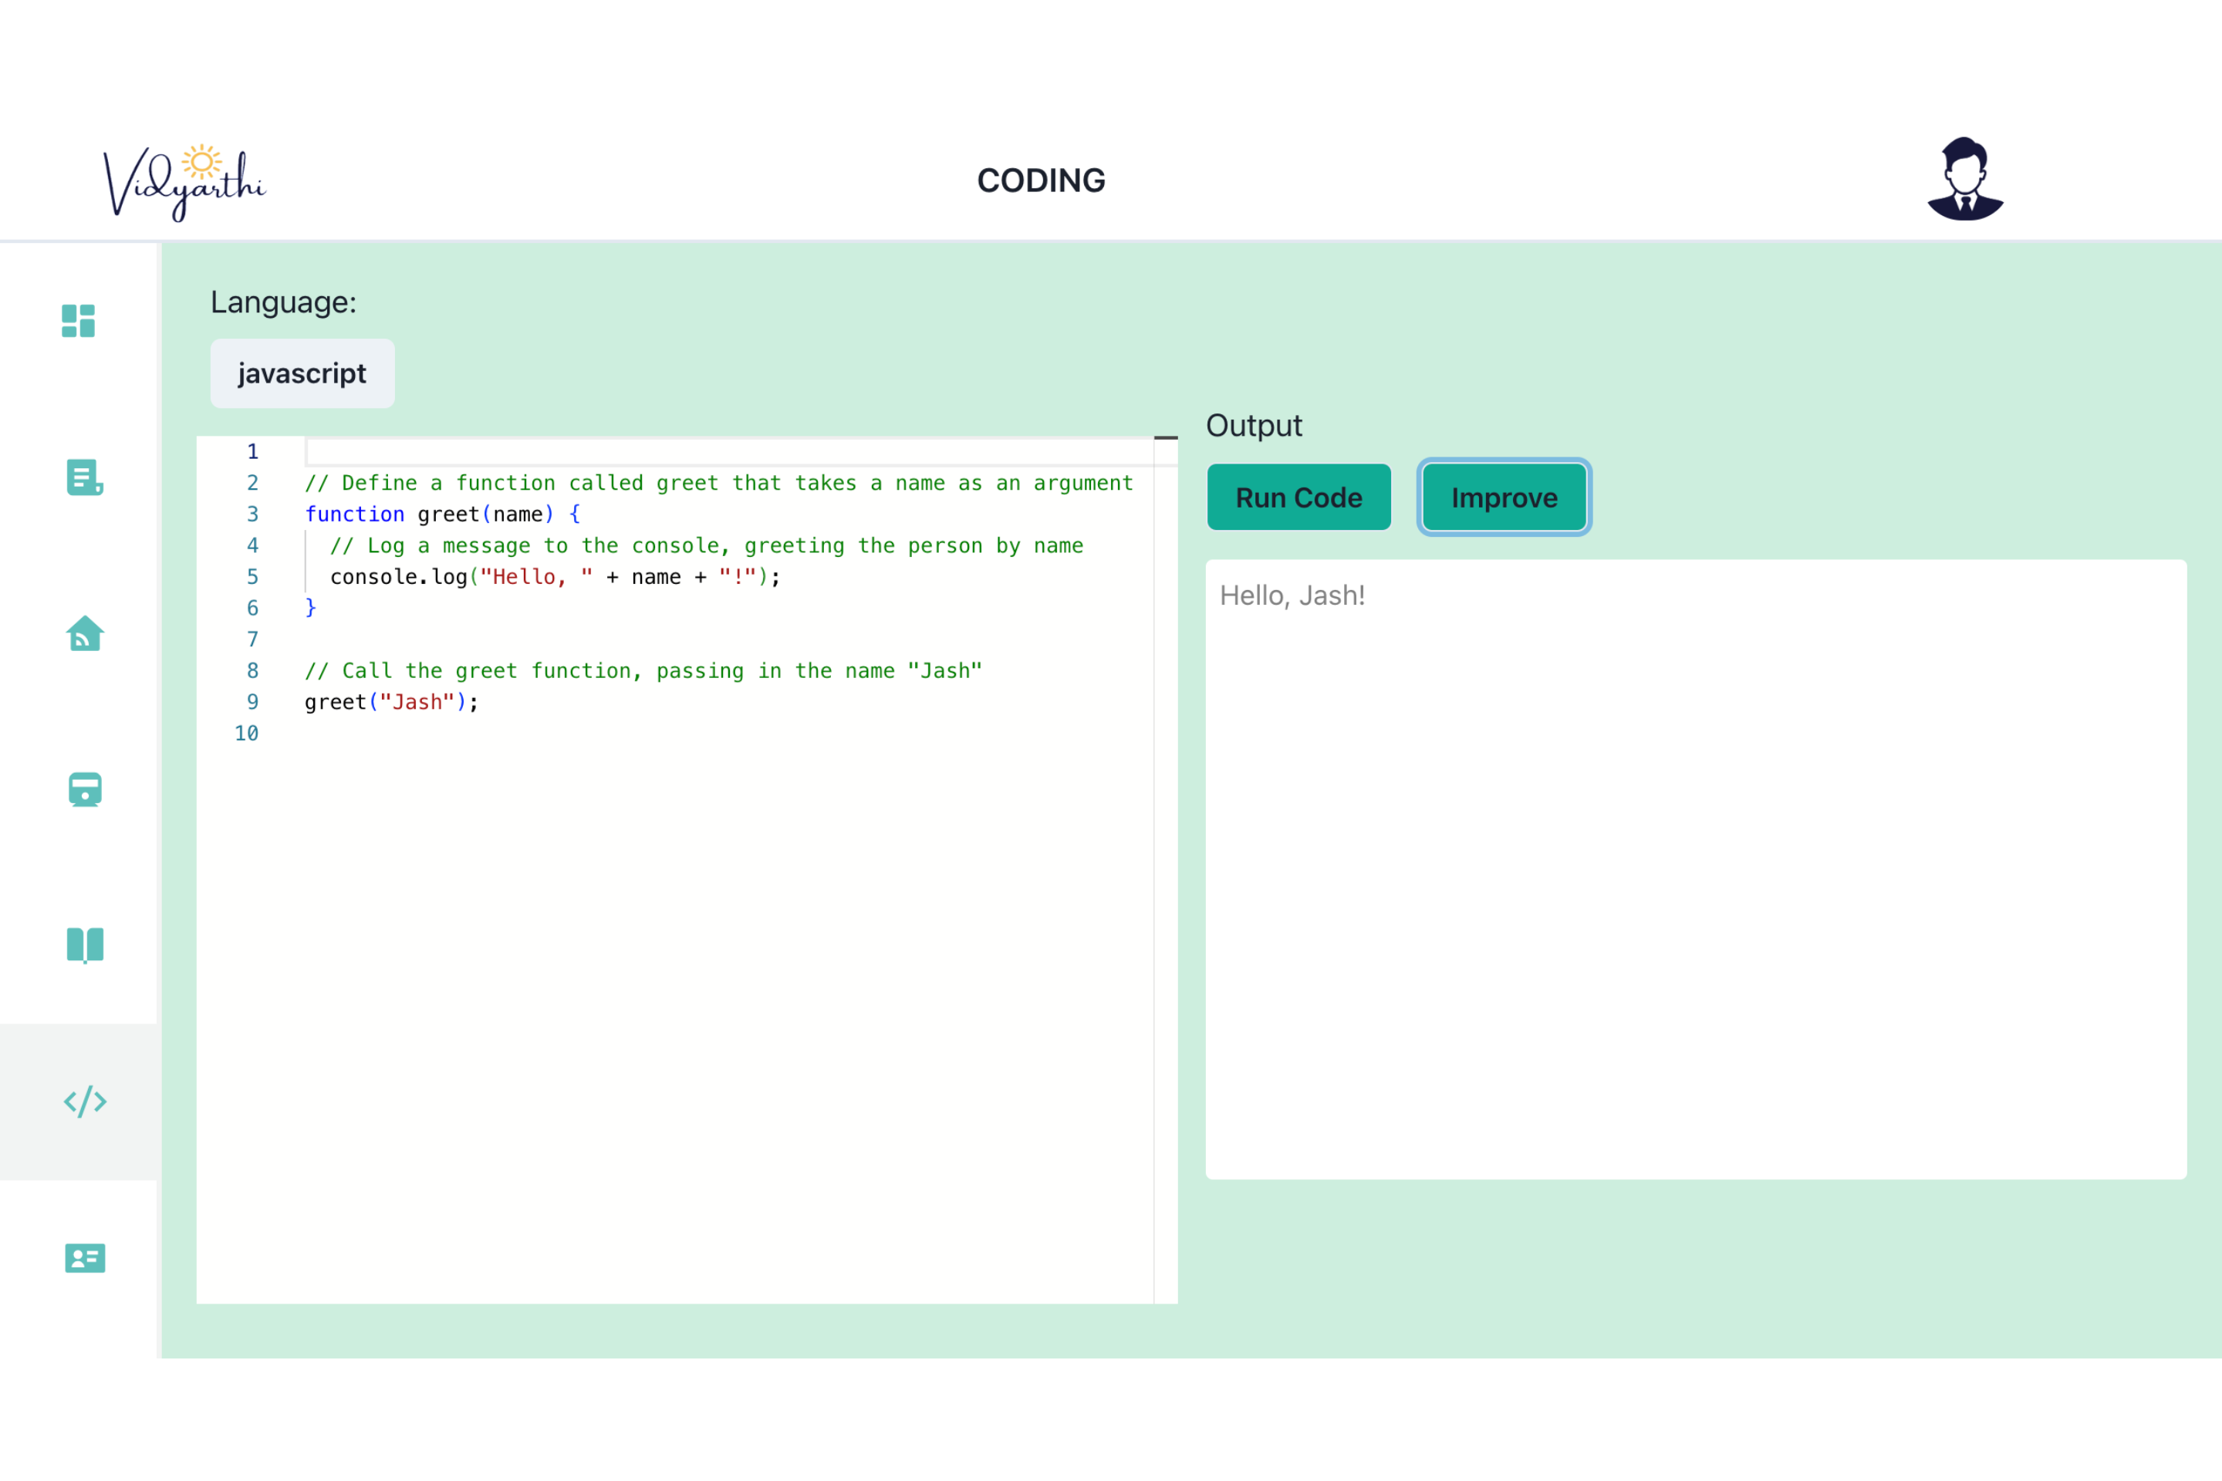Click the CODING page heading
2222x1481 pixels.
click(x=1041, y=180)
